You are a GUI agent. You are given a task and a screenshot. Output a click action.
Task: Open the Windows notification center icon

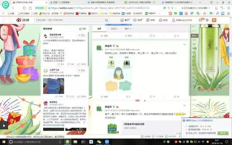[x=227, y=142]
